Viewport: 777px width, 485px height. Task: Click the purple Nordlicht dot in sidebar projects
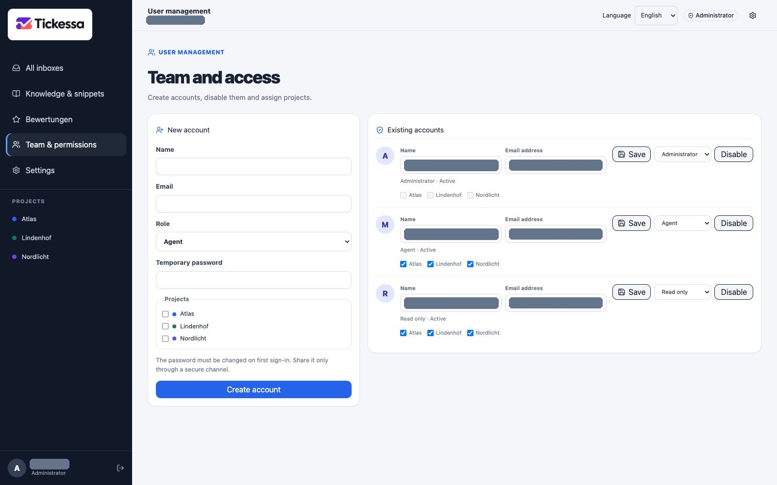tap(14, 257)
